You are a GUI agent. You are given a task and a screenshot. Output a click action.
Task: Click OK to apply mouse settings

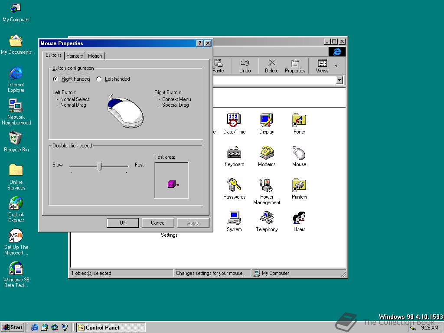[x=122, y=222]
